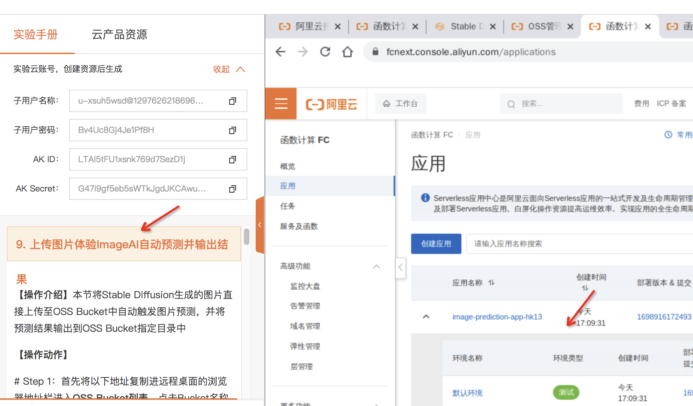Screen dimensions: 693x406
Task: Close the active 函数计算 browser tab
Action: pos(648,27)
